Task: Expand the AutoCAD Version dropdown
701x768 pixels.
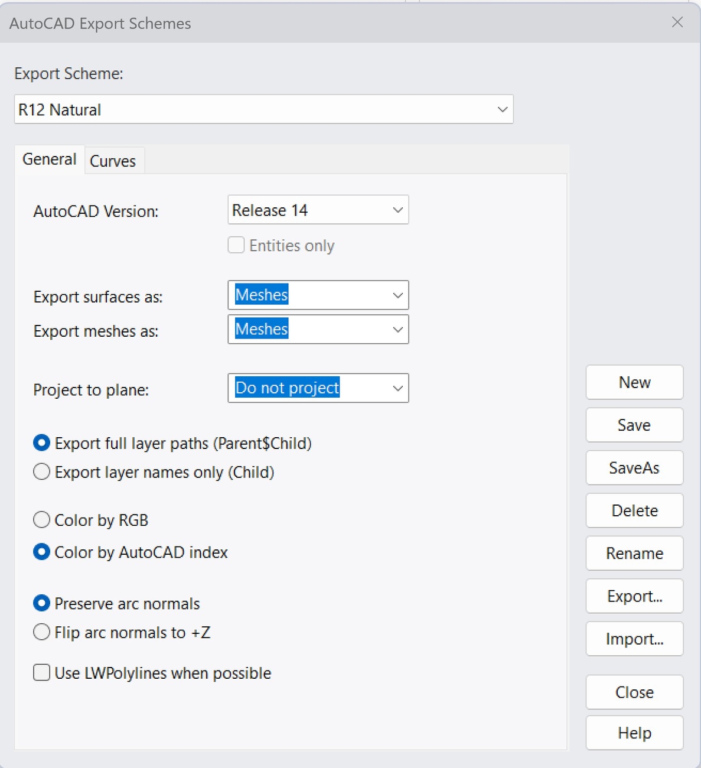Action: tap(318, 210)
